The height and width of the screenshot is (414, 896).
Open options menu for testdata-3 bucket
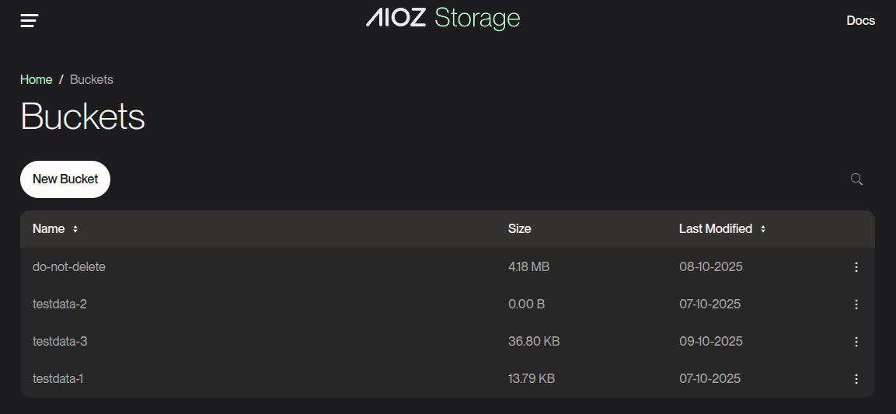pyautogui.click(x=856, y=342)
